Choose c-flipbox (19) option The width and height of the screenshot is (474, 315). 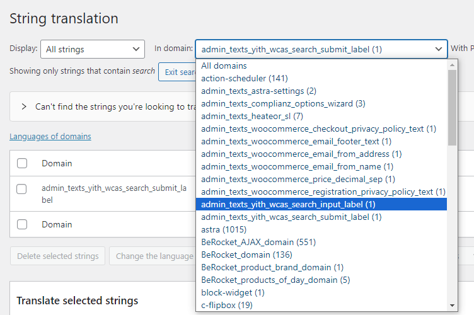(321, 305)
